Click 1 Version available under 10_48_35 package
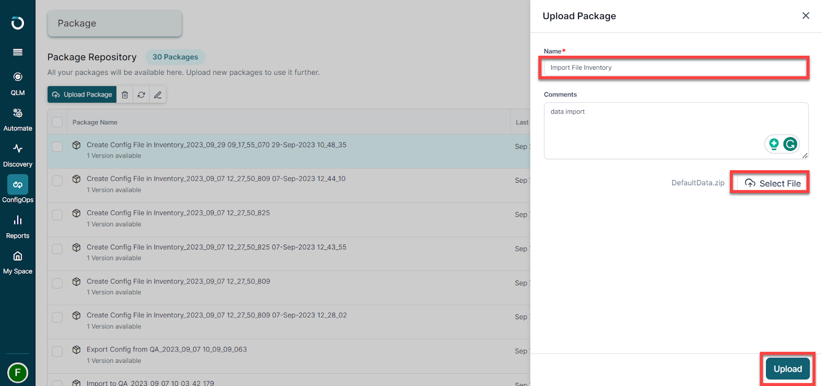Screen dimensions: 822x386 tap(114, 156)
